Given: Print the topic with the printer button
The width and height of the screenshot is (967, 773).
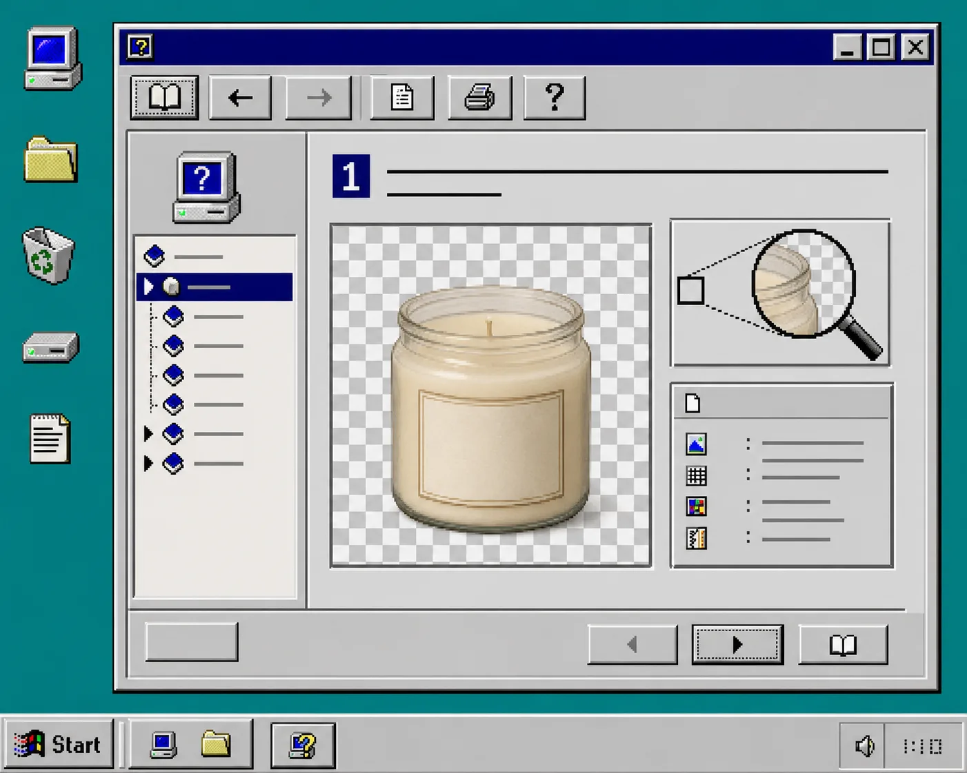Looking at the screenshot, I should [x=479, y=98].
